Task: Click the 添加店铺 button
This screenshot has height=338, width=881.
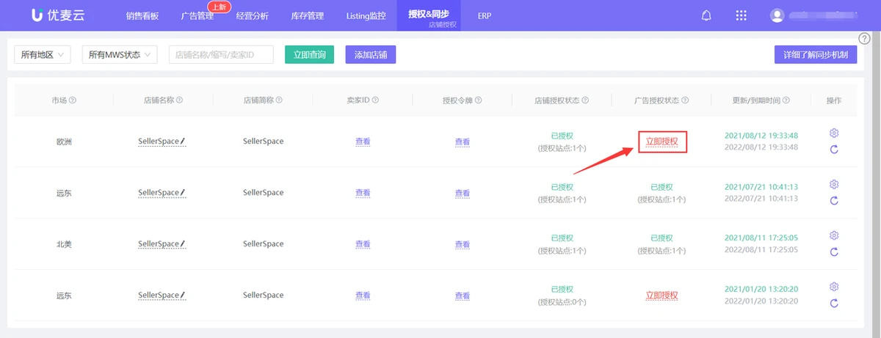Action: click(x=371, y=55)
